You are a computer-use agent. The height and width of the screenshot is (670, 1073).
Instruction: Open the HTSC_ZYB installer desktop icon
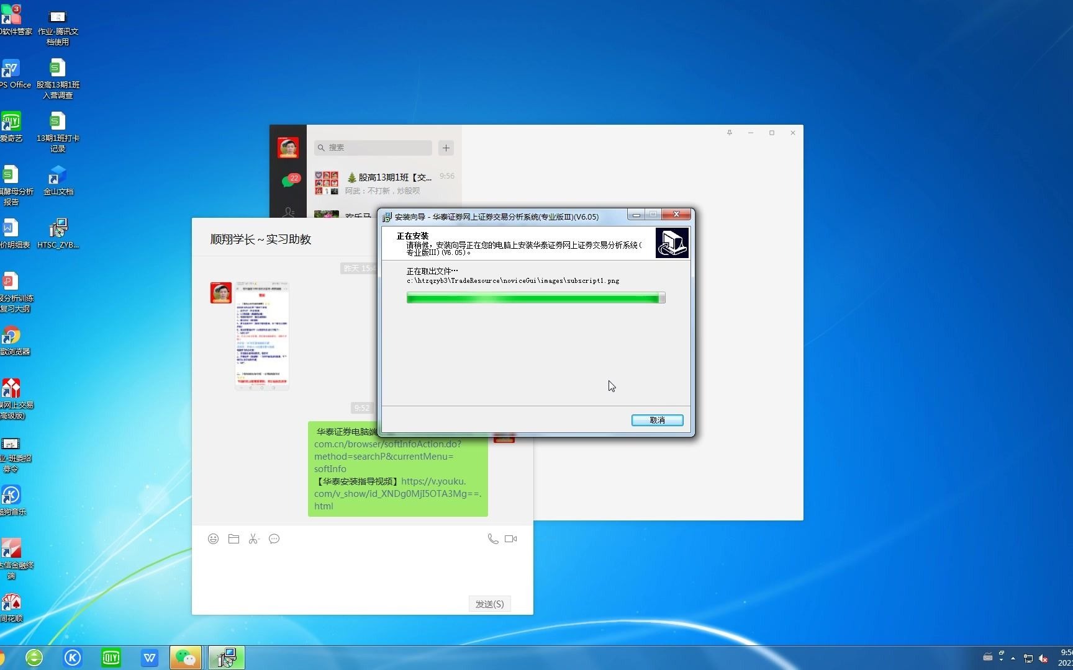point(58,234)
